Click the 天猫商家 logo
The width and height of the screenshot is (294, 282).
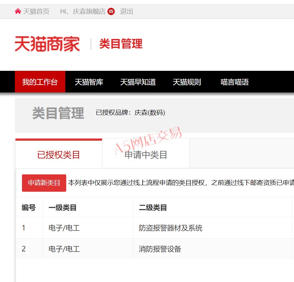click(x=47, y=44)
